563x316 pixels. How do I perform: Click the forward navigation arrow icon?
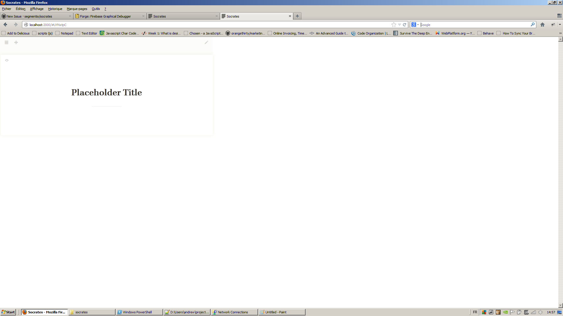coord(15,25)
